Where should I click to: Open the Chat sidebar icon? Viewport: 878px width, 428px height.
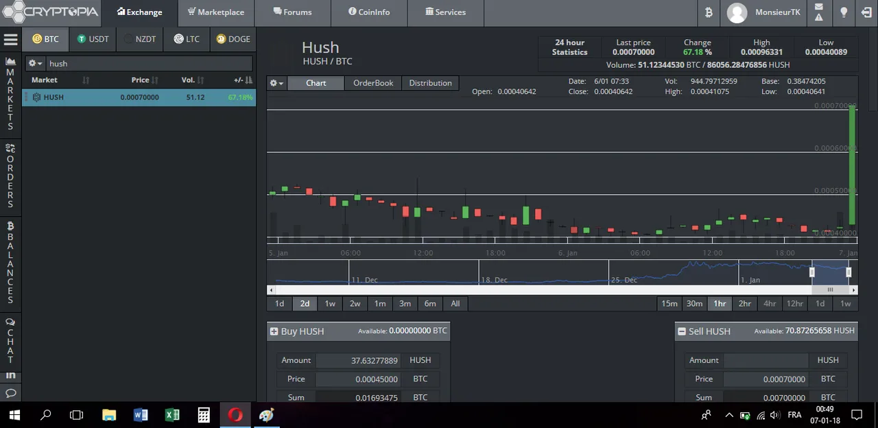[x=10, y=322]
